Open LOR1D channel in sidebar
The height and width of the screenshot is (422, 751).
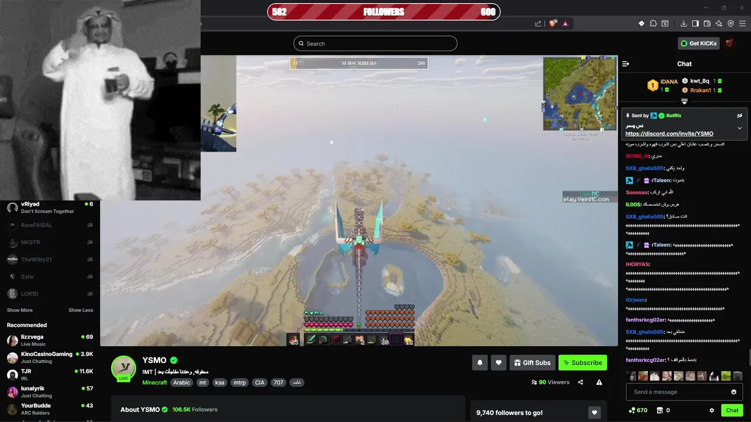click(50, 294)
